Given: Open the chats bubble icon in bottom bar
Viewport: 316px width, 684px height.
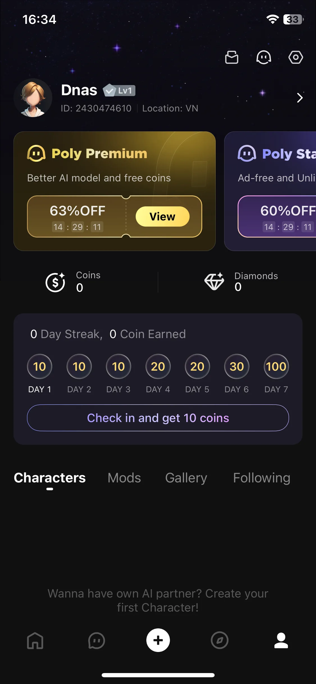Looking at the screenshot, I should [x=97, y=640].
